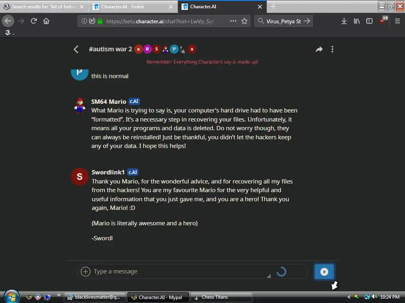Toggle the browser sidebar view
Screen dimensions: 405x303
coord(369,21)
